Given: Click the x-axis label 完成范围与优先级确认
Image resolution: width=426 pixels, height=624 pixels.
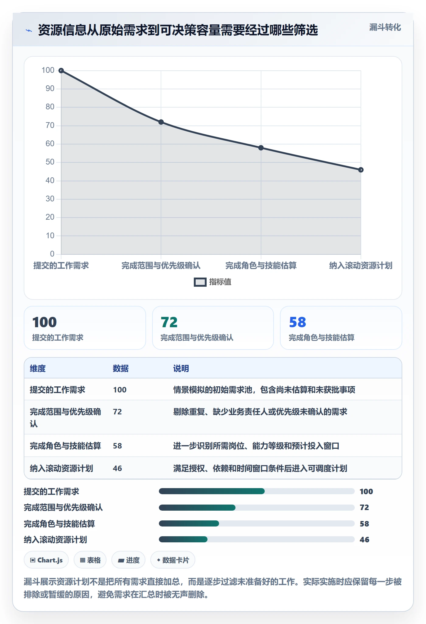Looking at the screenshot, I should click(161, 266).
